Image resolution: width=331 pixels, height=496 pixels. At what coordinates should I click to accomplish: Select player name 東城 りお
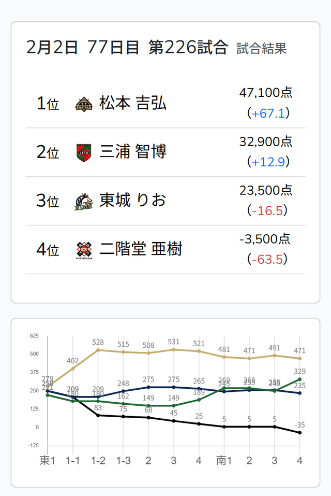132,201
